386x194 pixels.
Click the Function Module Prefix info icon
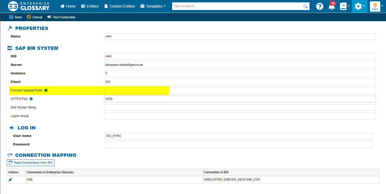pyautogui.click(x=46, y=90)
